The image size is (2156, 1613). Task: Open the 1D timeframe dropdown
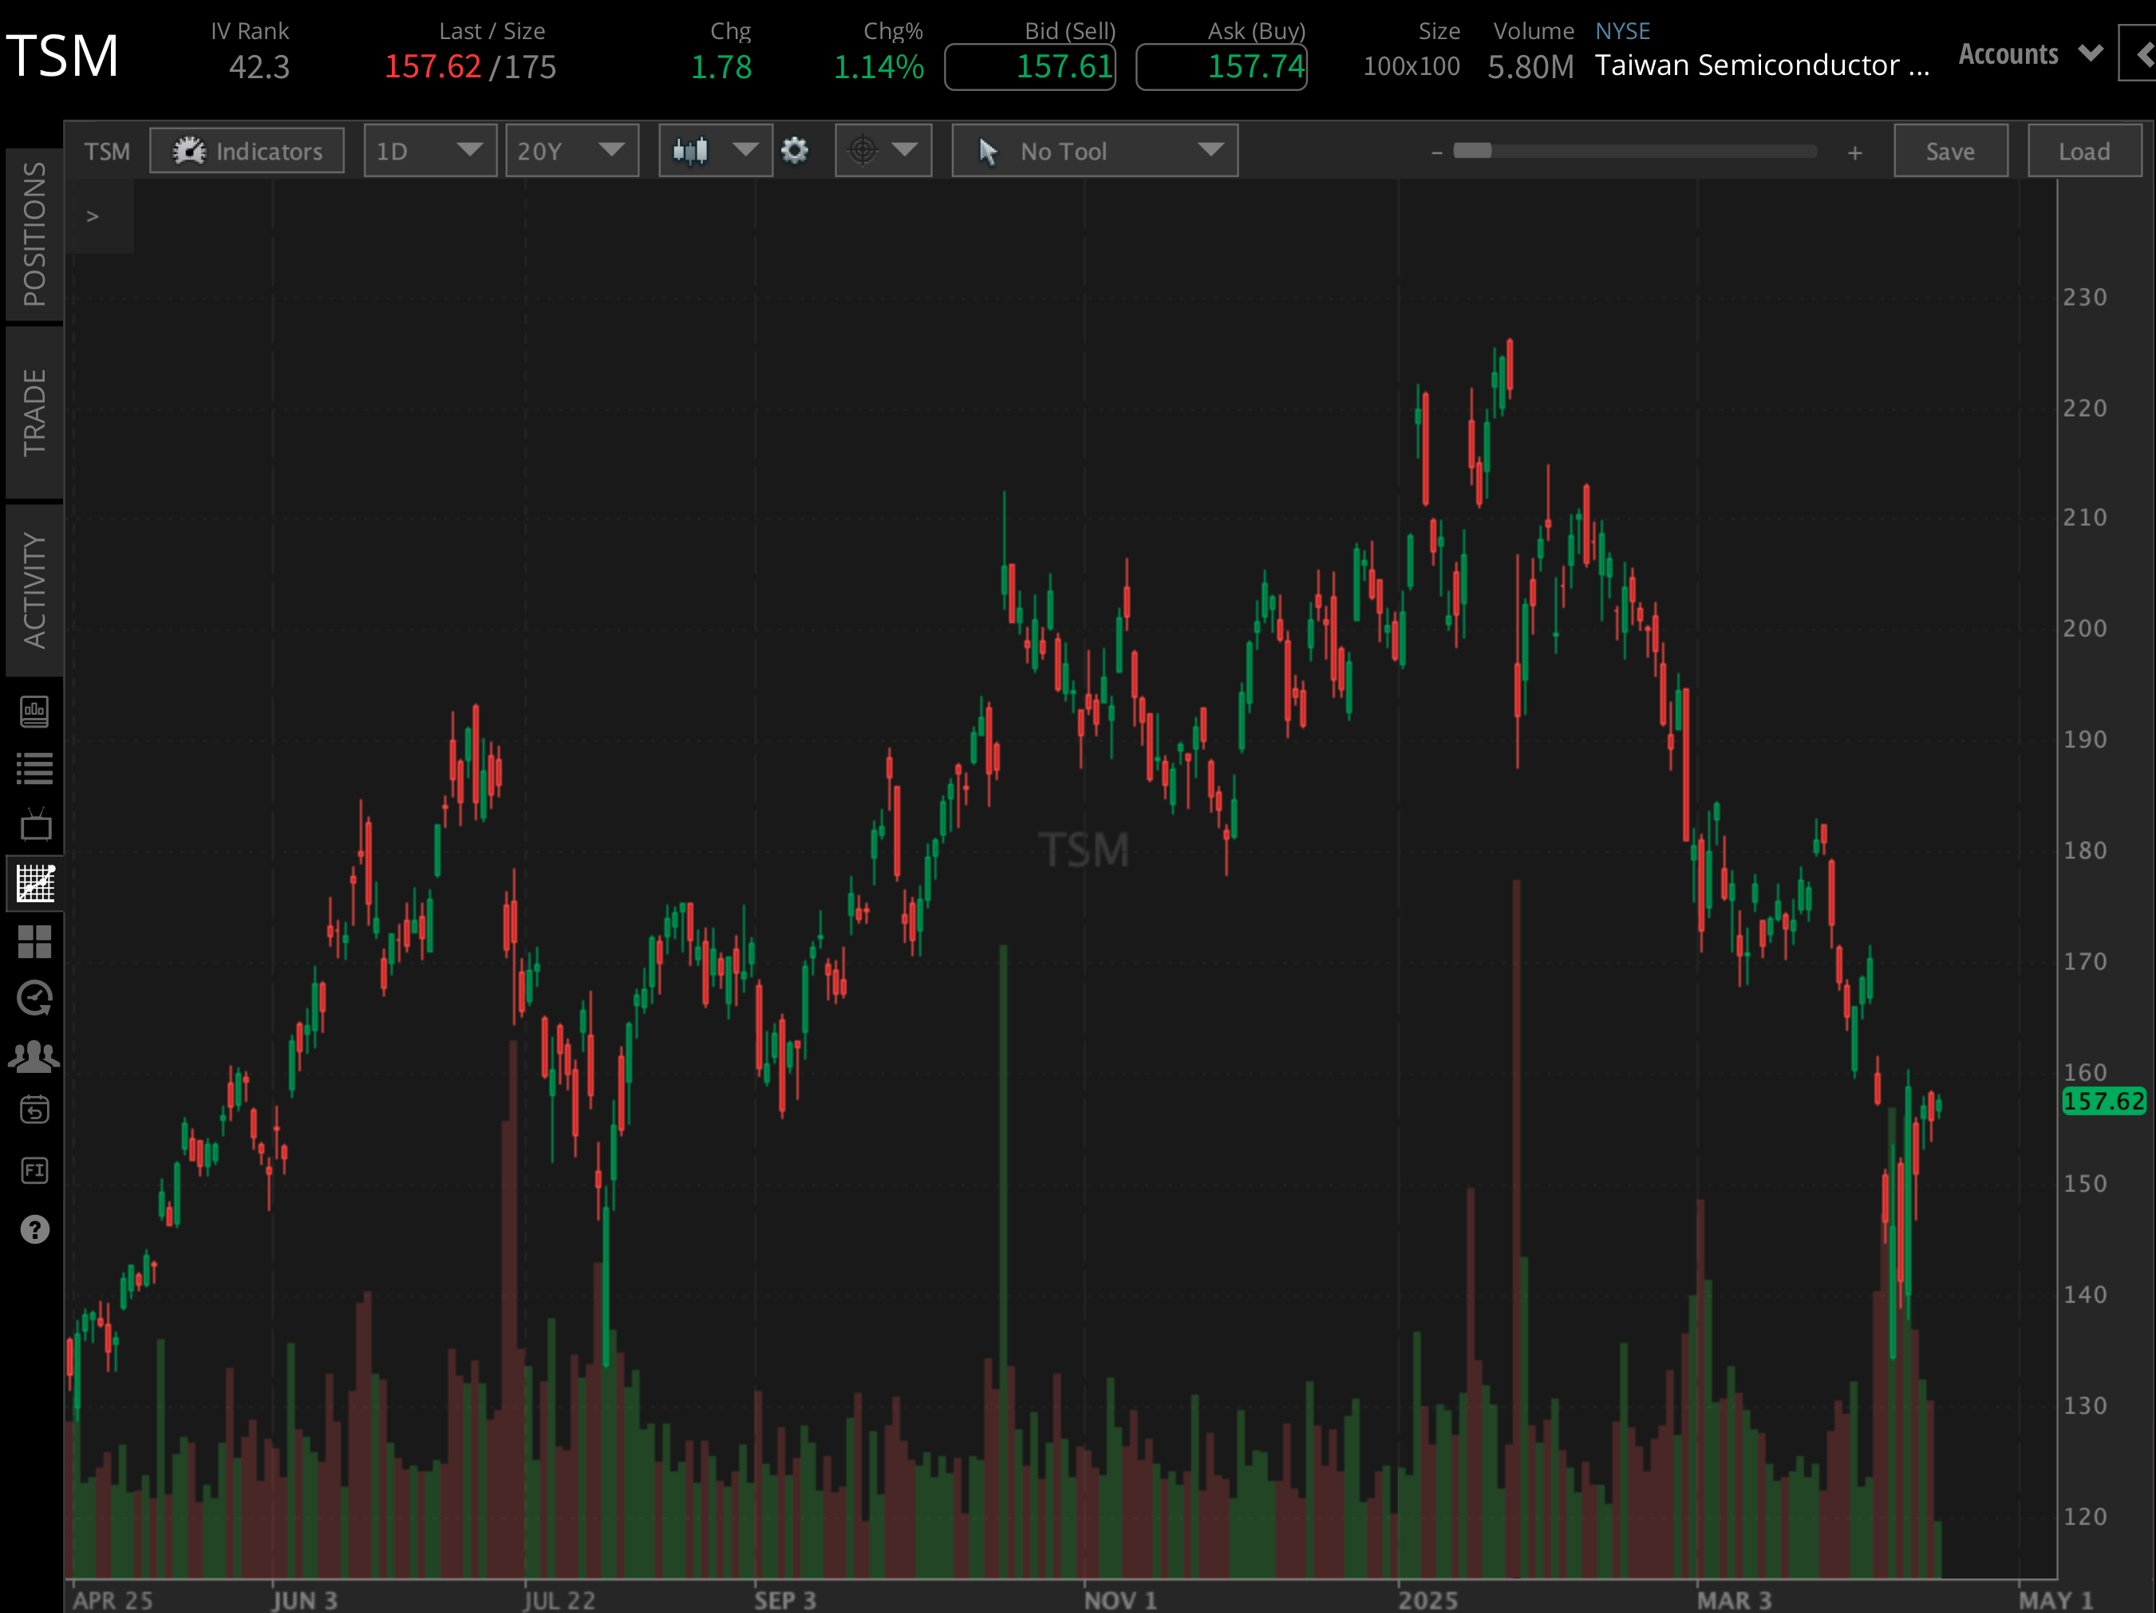tap(430, 150)
